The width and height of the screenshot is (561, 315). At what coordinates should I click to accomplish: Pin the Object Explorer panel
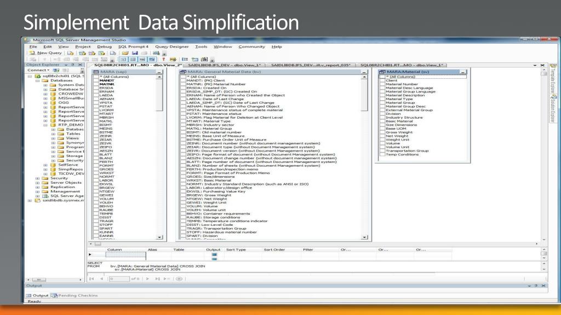coord(73,65)
